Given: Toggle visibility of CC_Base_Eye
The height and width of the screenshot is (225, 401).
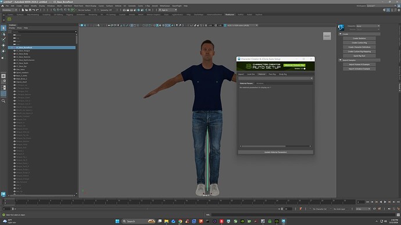Looking at the screenshot, I should click(15, 66).
